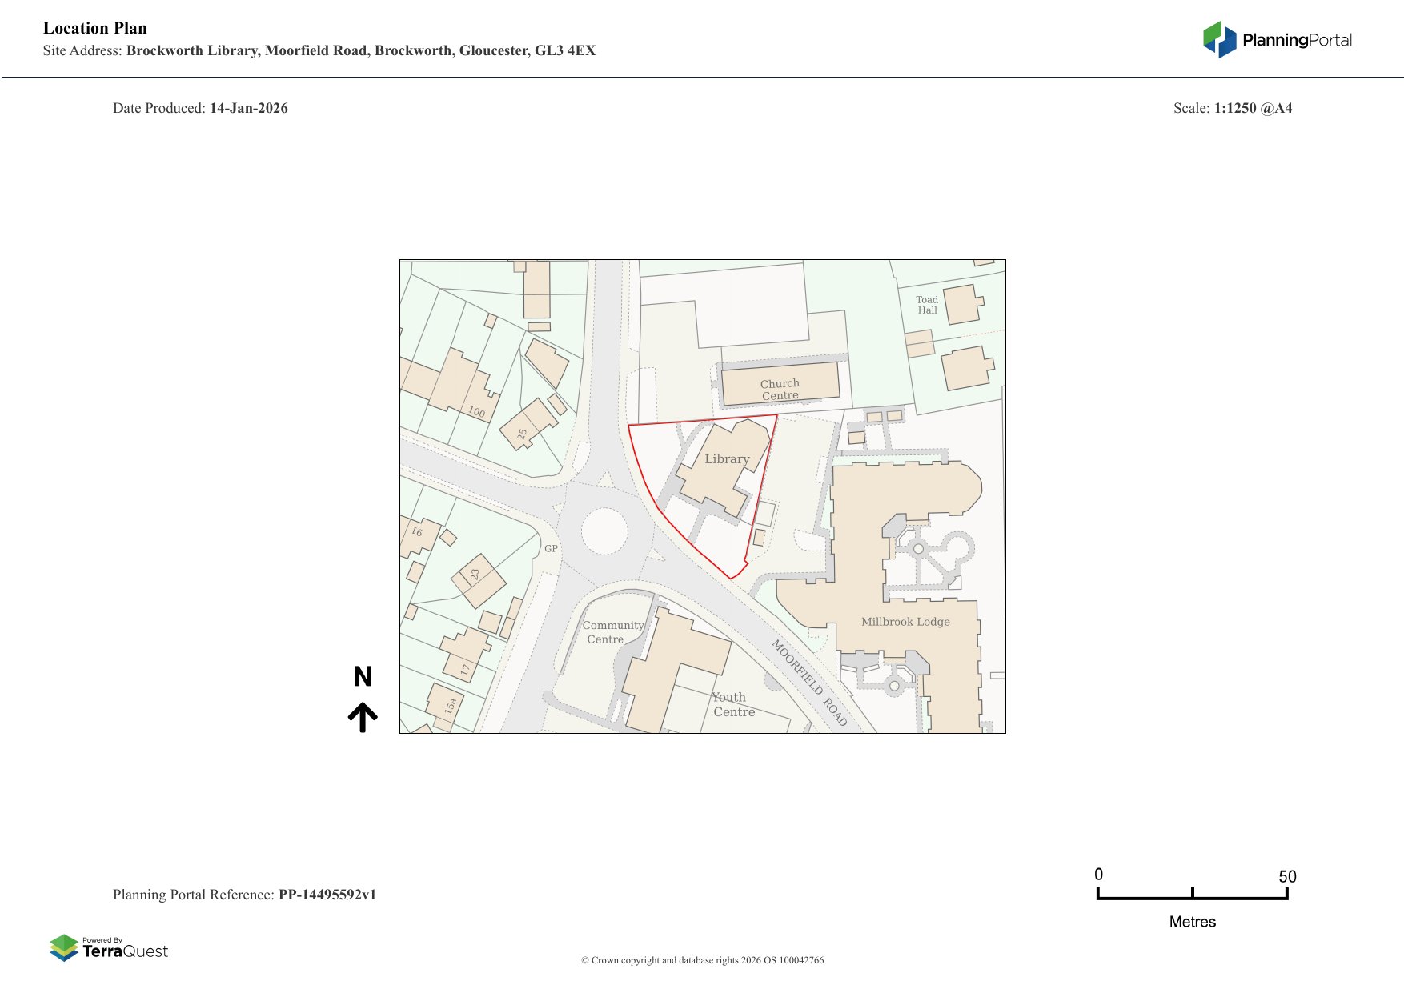Screen dimensions: 1404x993
Task: Click the GP marker near the roundabout
Action: coord(551,549)
